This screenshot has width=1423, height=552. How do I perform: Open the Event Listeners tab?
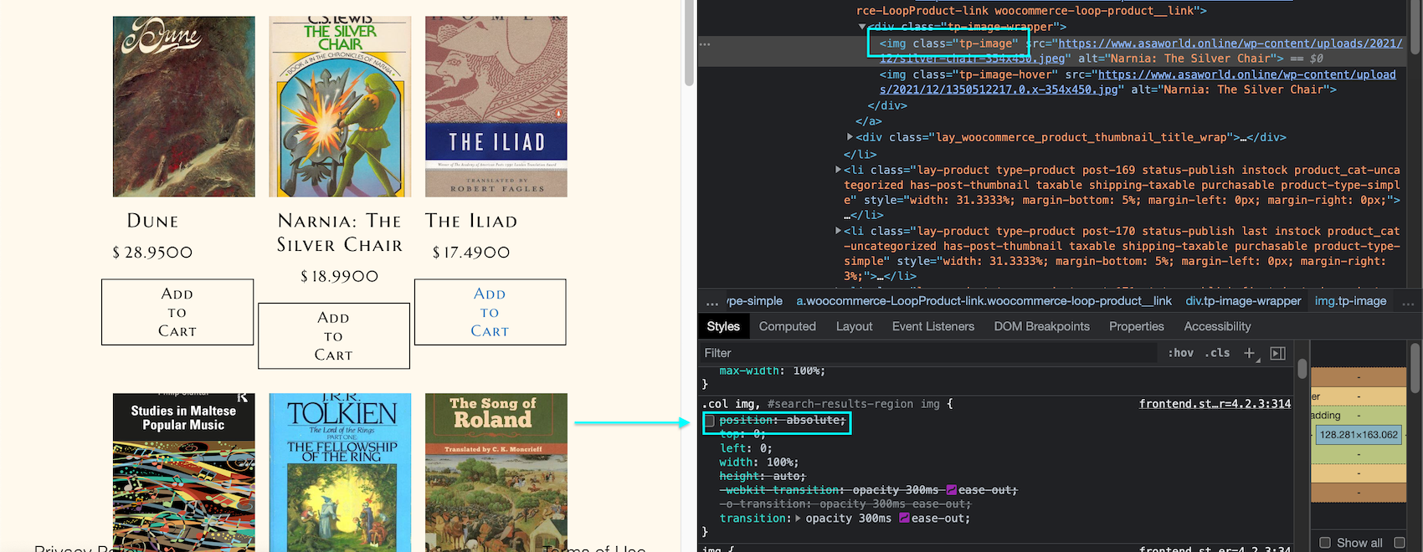click(x=932, y=326)
